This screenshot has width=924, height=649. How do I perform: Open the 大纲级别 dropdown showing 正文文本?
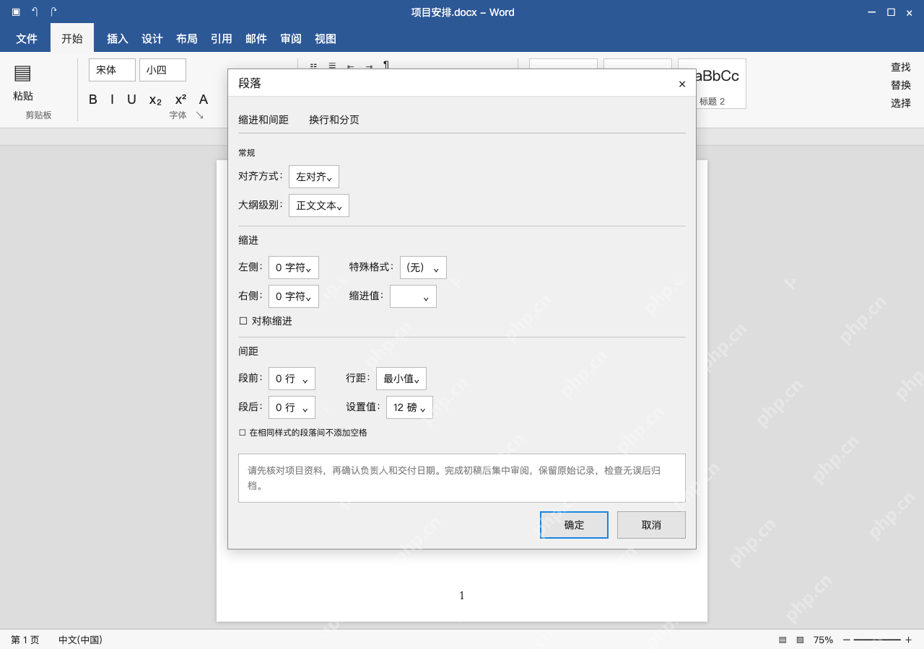[319, 206]
